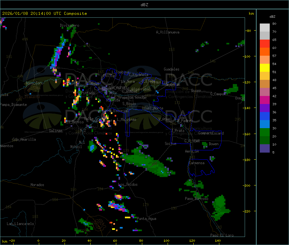Click the R_Padre label

tap(184, 121)
